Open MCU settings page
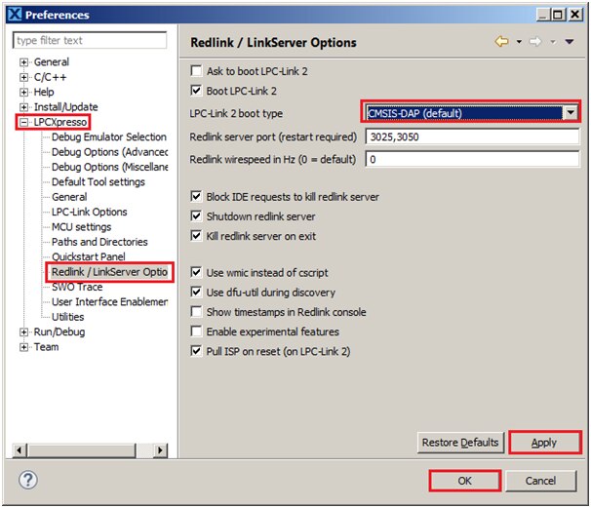This screenshot has width=591, height=508. [81, 227]
